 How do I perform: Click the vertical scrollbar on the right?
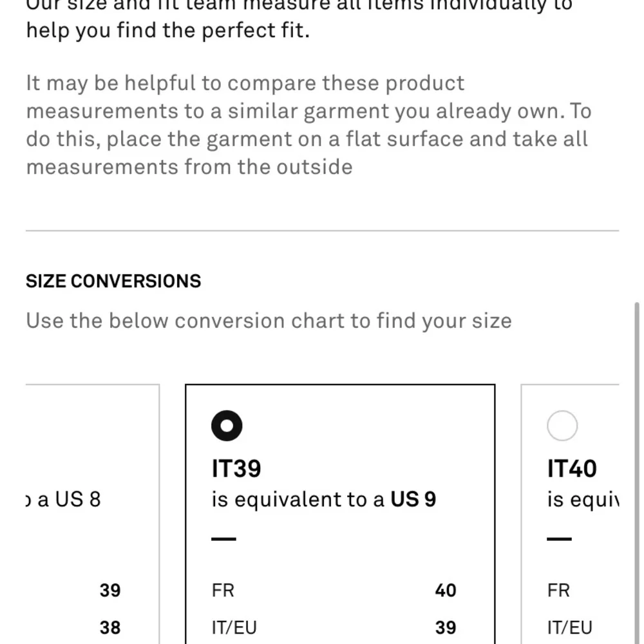[637, 472]
